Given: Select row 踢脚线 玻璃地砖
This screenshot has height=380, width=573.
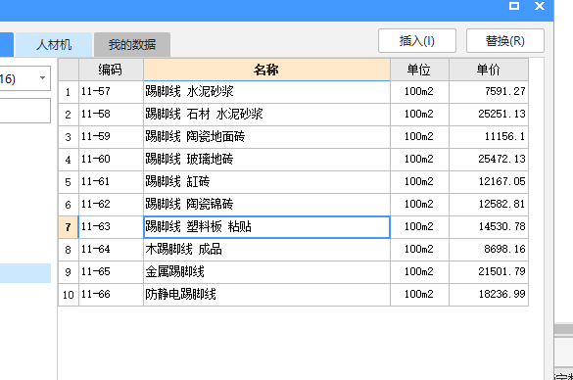Looking at the screenshot, I should [266, 160].
